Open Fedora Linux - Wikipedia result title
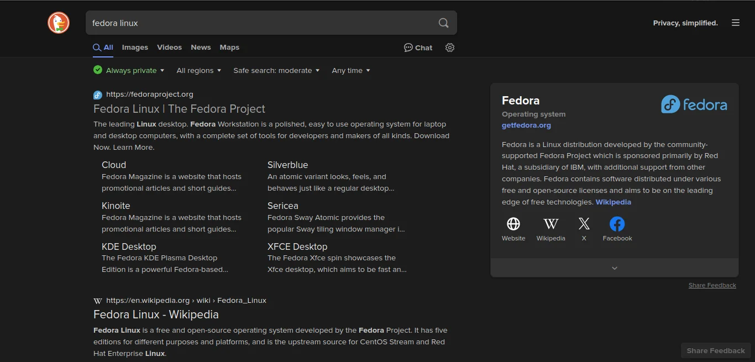 coord(156,314)
